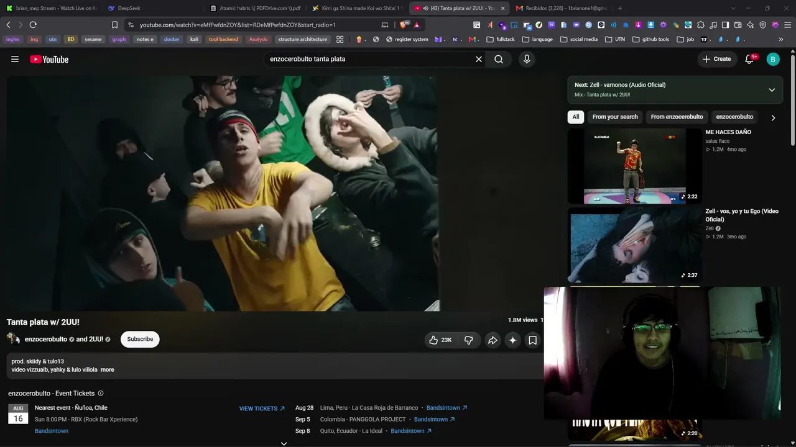Open Bandsintown link for Quito, Ecuador
796x447 pixels.
click(x=411, y=431)
